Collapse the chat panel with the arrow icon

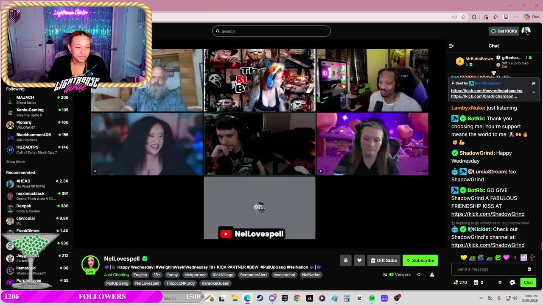451,46
